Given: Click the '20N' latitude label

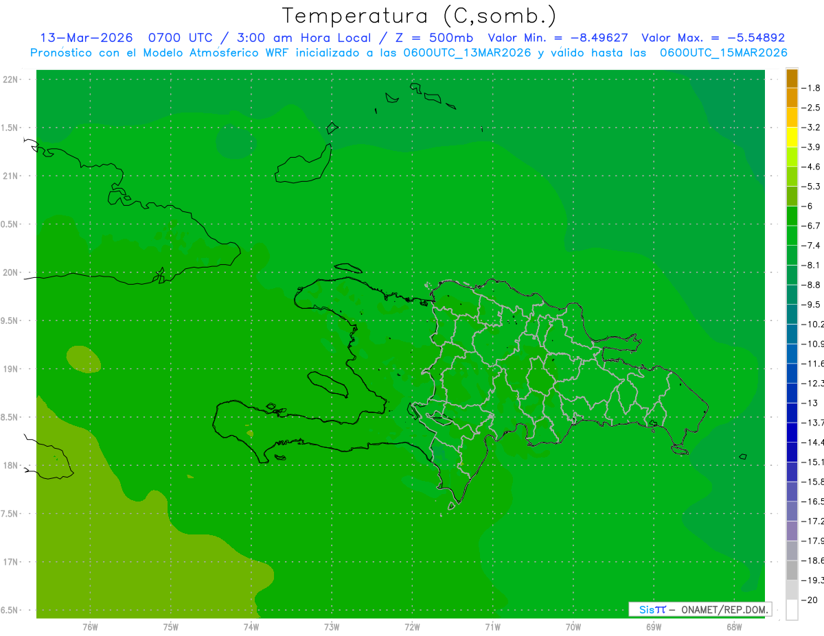Looking at the screenshot, I should click(10, 272).
